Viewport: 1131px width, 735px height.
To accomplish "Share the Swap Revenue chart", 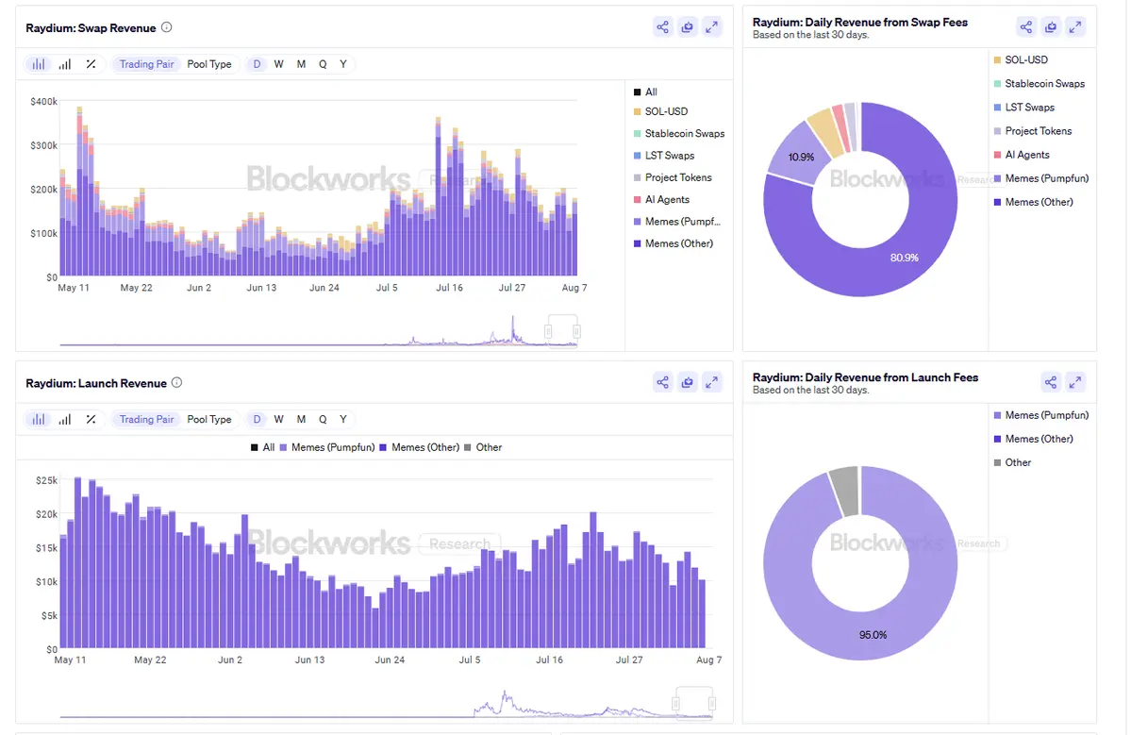I will [x=662, y=27].
